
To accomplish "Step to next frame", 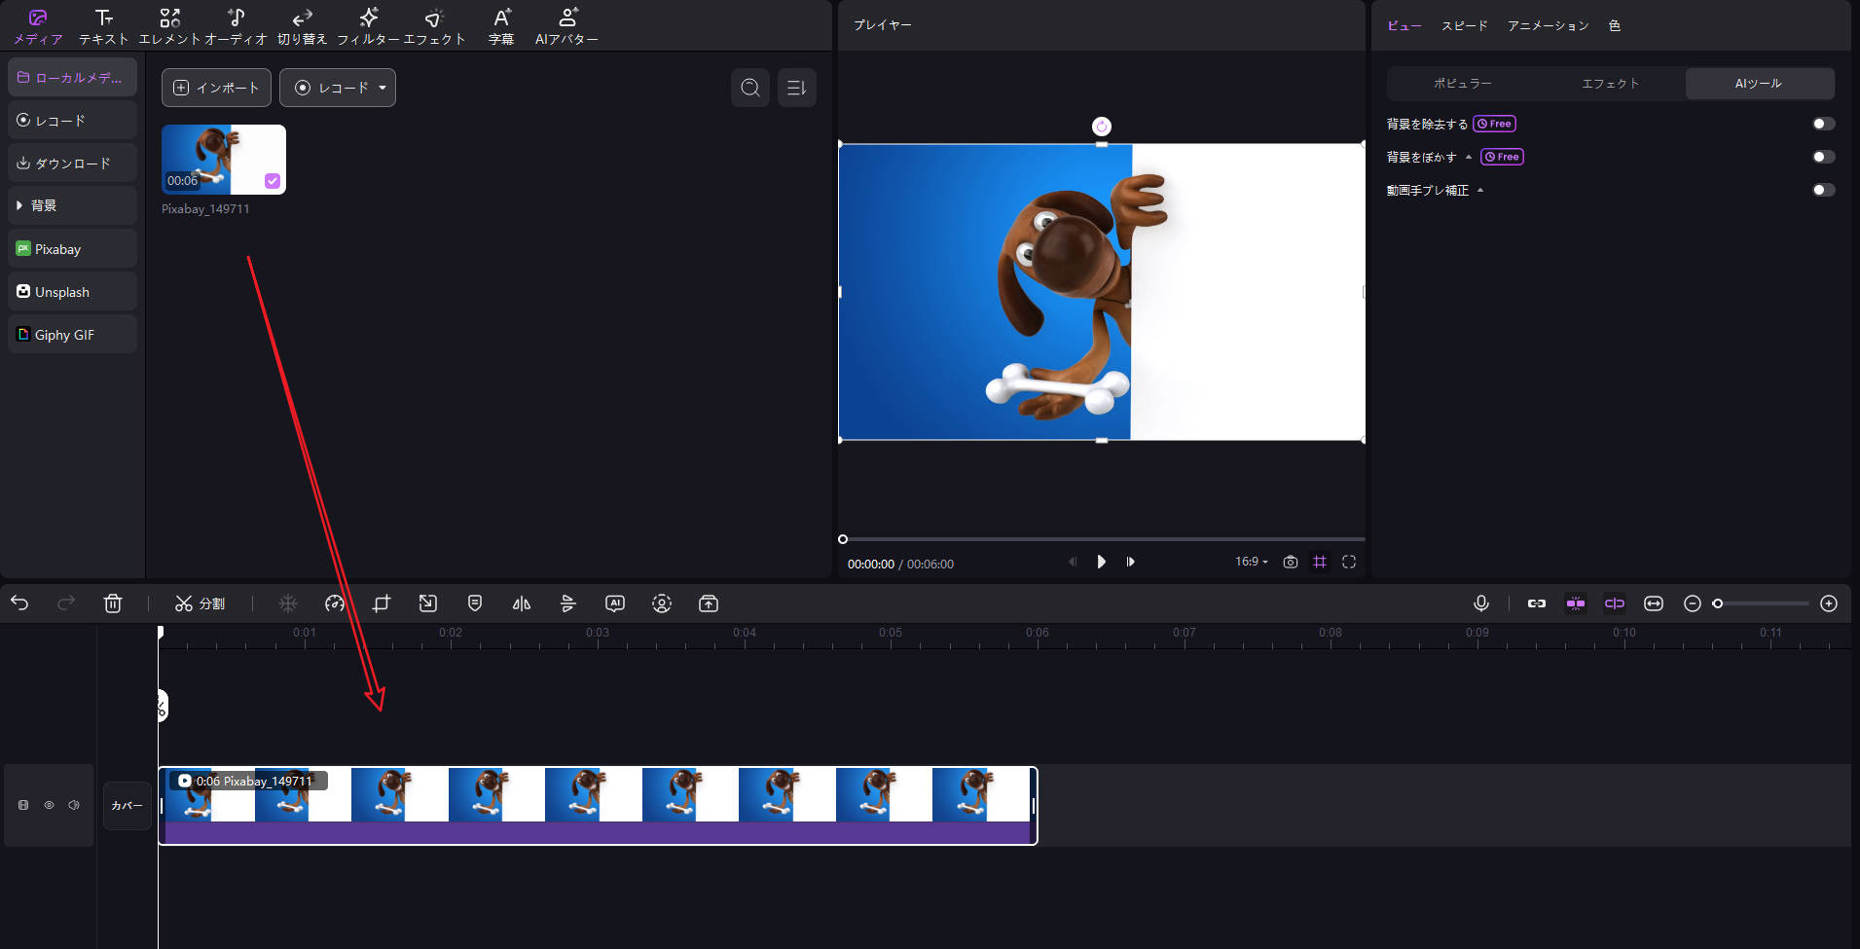I will (x=1130, y=562).
